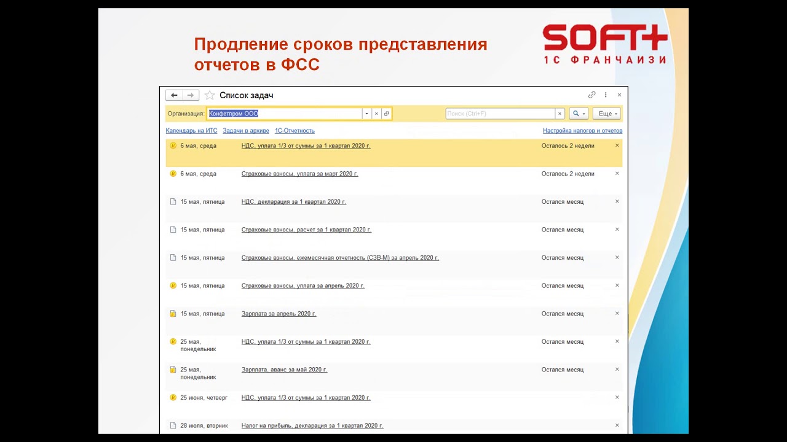
Task: Click coin icon of Страховые взносы за март row
Action: click(x=173, y=174)
